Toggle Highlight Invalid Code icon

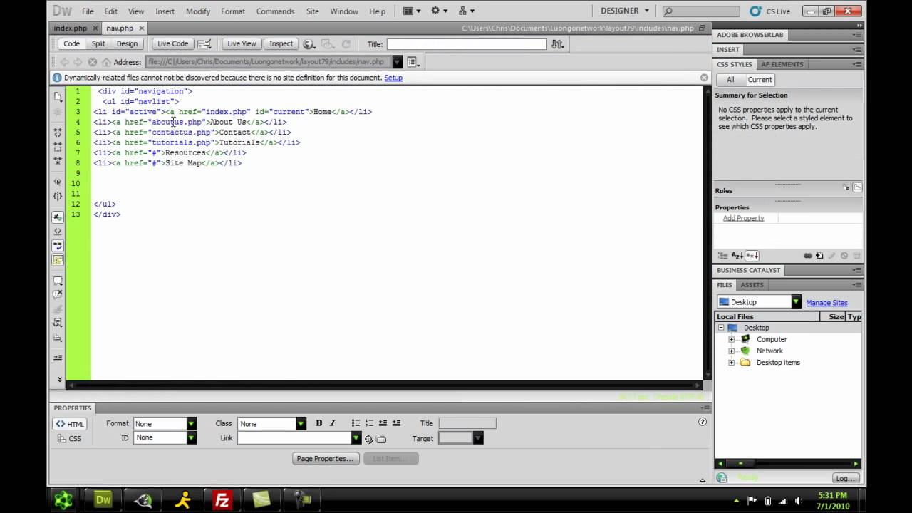(58, 232)
